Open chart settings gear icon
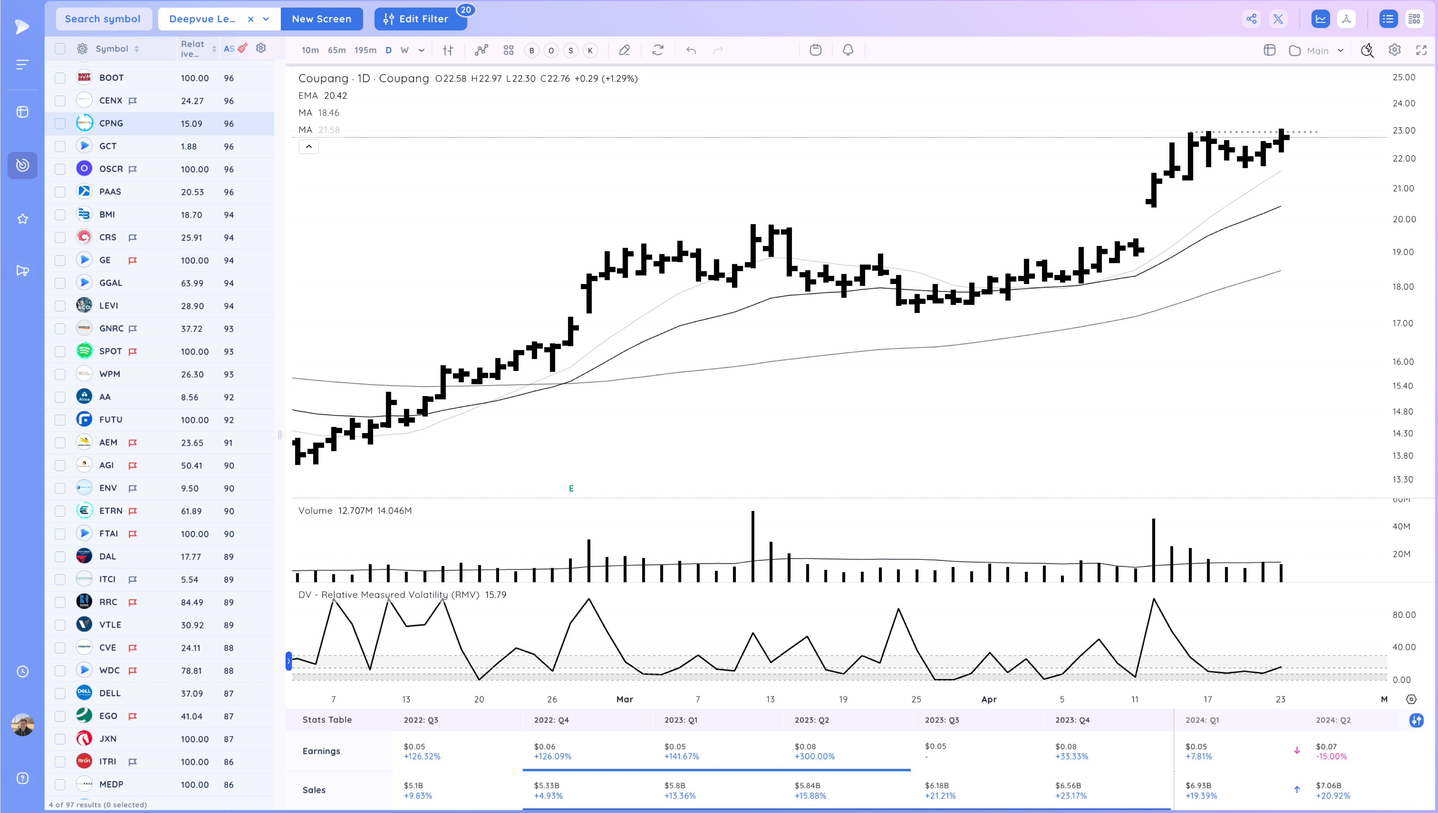1438x813 pixels. 1395,50
